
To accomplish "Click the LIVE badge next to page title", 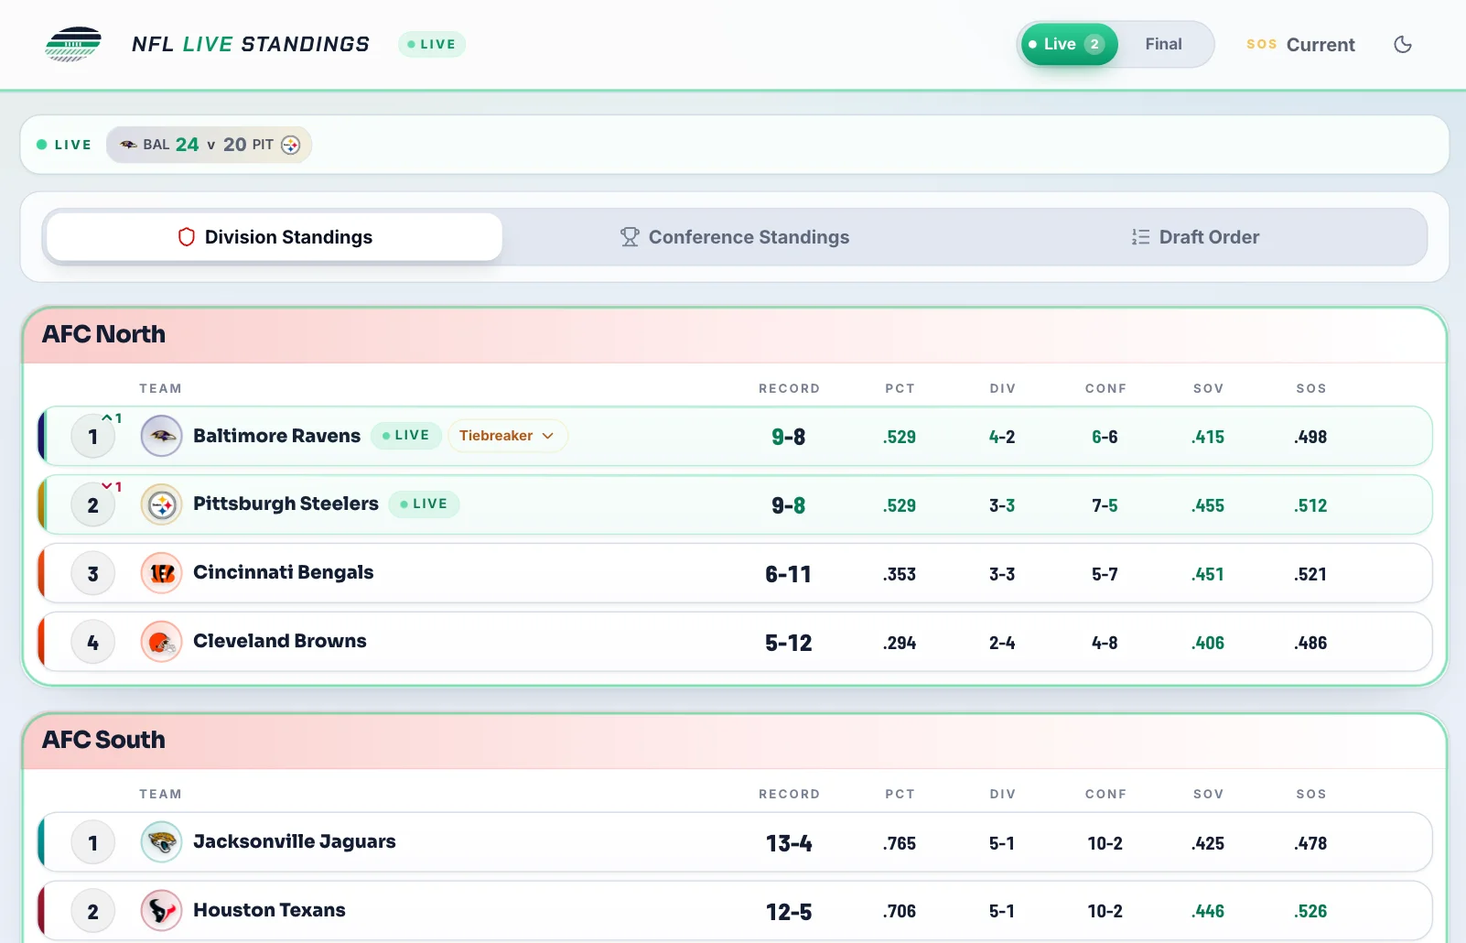I will point(432,44).
